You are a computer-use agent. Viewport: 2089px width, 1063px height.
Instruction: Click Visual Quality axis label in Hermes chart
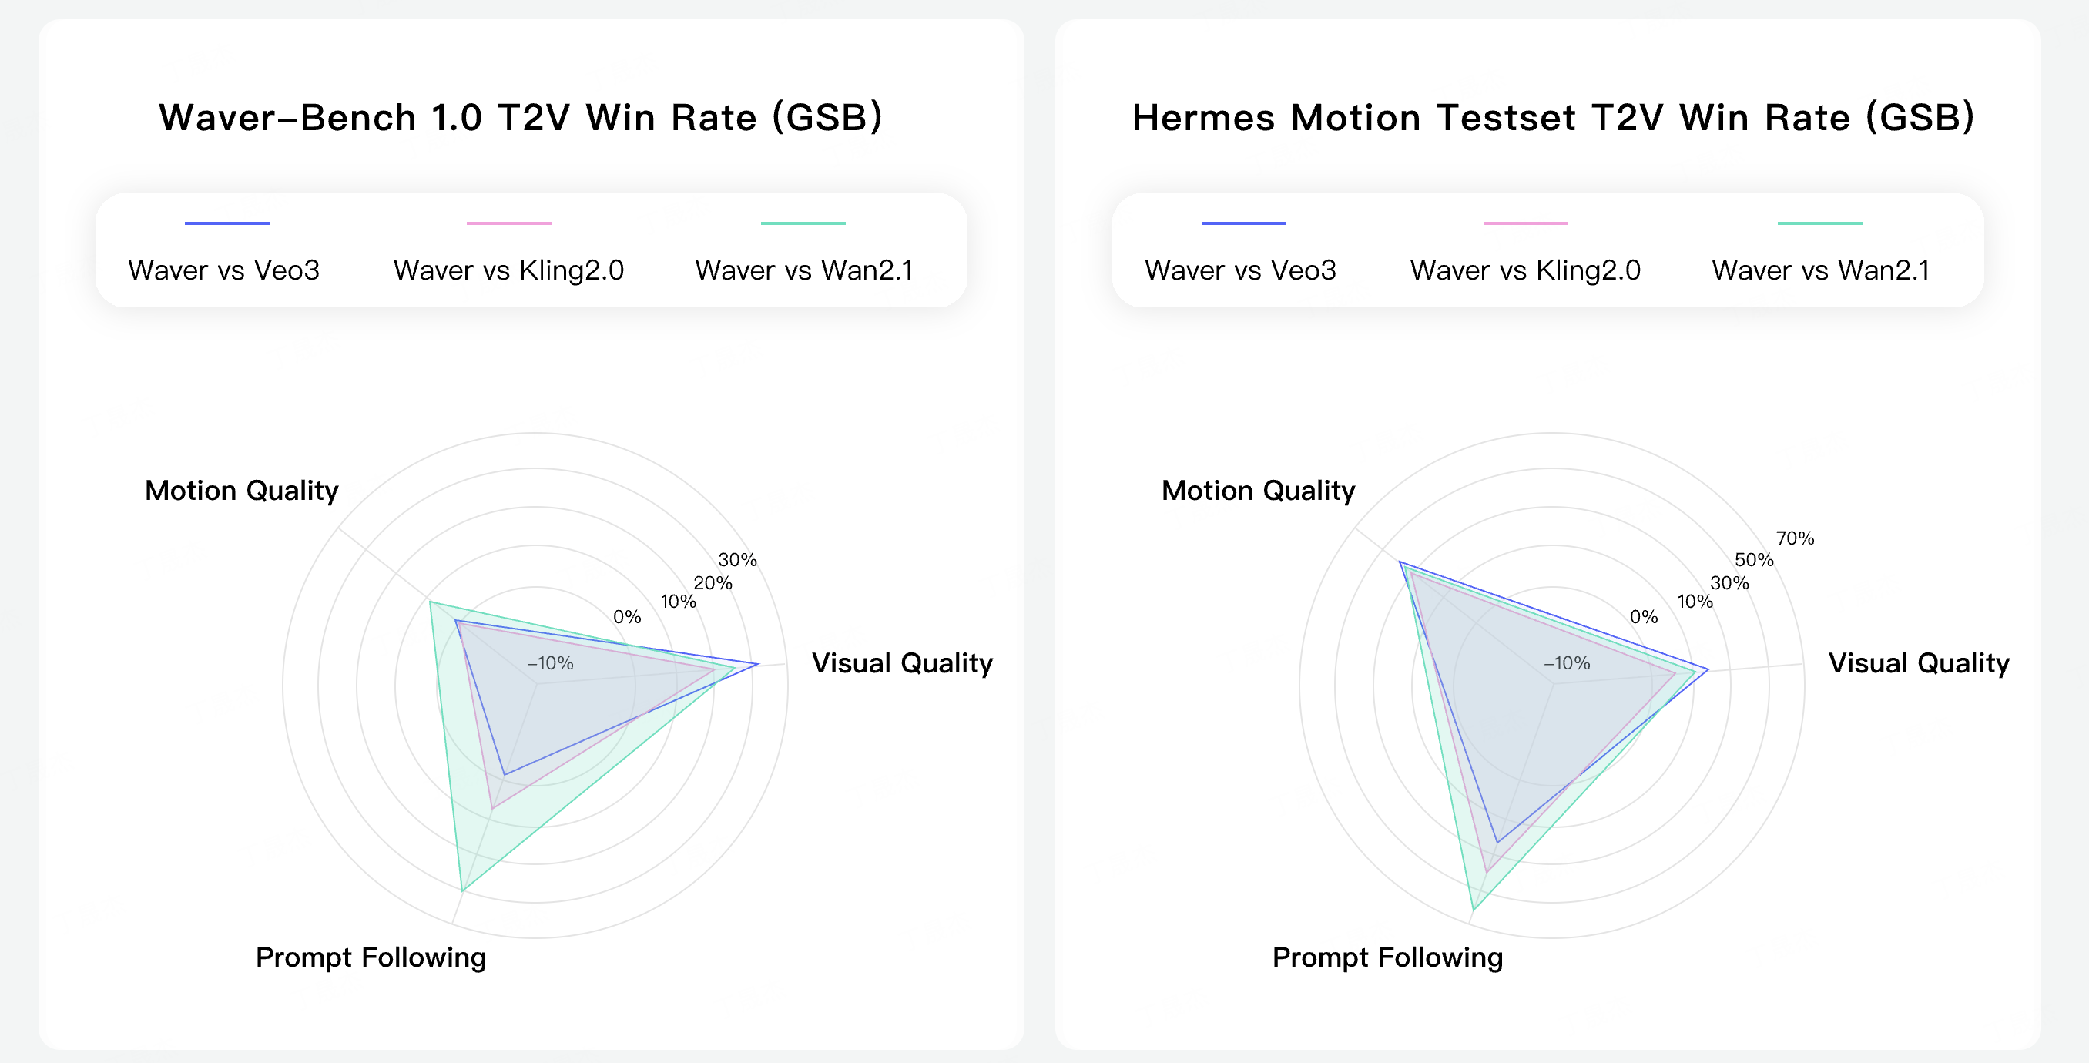pyautogui.click(x=1919, y=663)
